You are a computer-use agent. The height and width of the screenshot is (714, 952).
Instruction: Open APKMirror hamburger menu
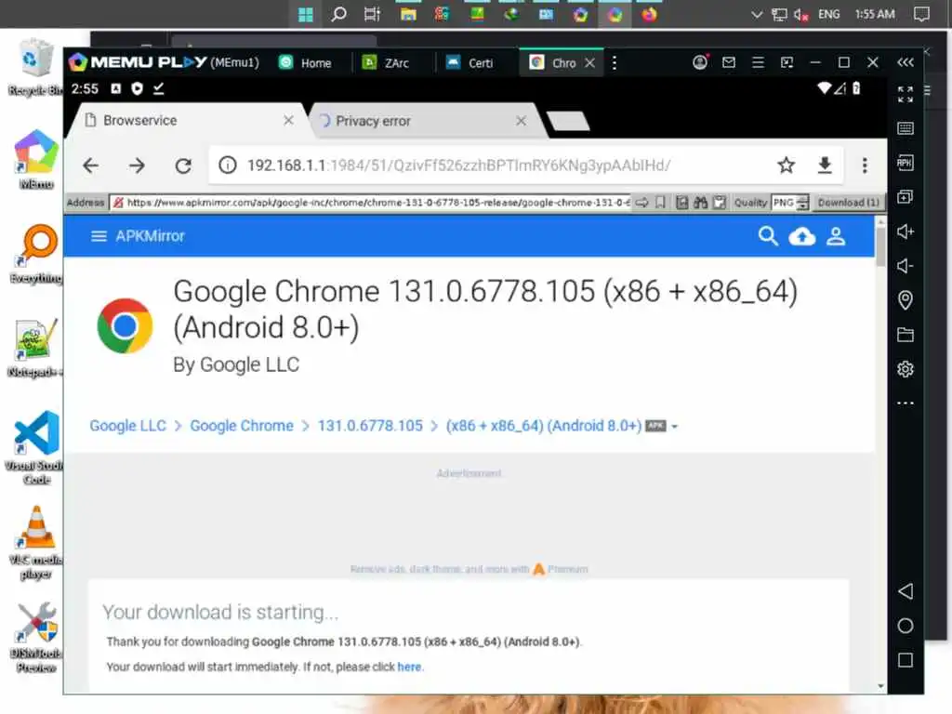[99, 236]
